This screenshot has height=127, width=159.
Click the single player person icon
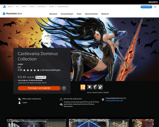19,103
